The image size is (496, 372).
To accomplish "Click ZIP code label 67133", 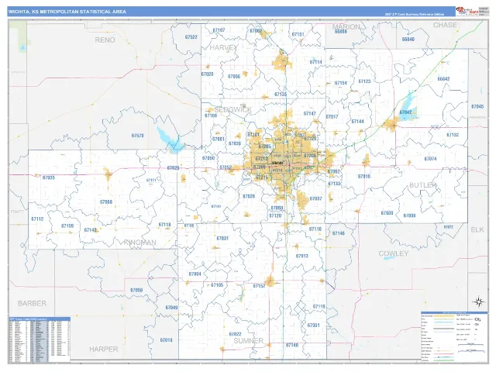I will (x=334, y=184).
